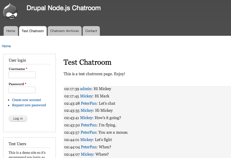
Task: Select the Test Chatroom tab
Action: (33, 31)
